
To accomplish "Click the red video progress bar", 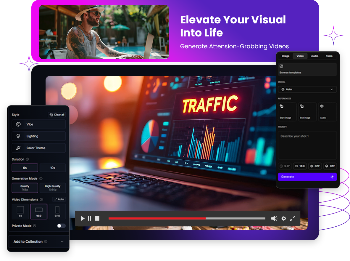I will point(157,218).
